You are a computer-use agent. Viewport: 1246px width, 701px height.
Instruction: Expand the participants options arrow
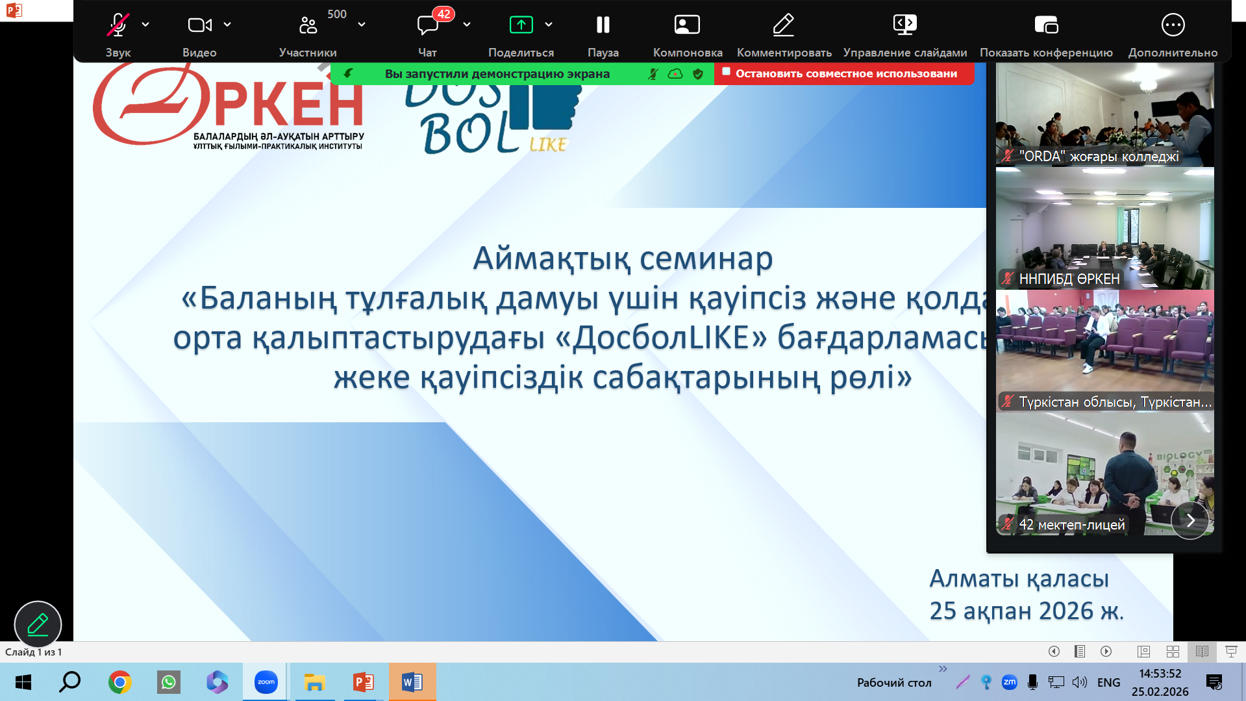click(x=362, y=25)
